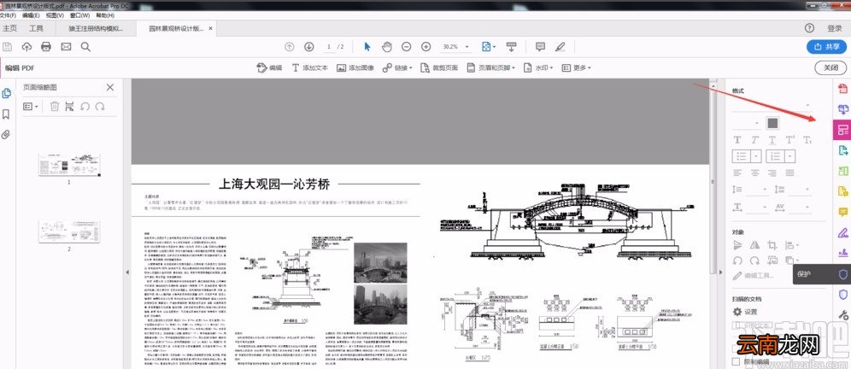The height and width of the screenshot is (369, 851).
Task: Select the arrow selection tool
Action: pos(367,47)
